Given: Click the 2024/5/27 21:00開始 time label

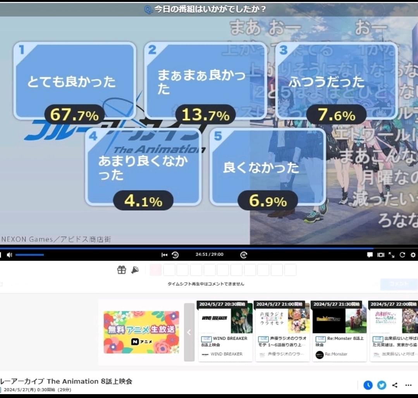Looking at the screenshot, I should [279, 304].
